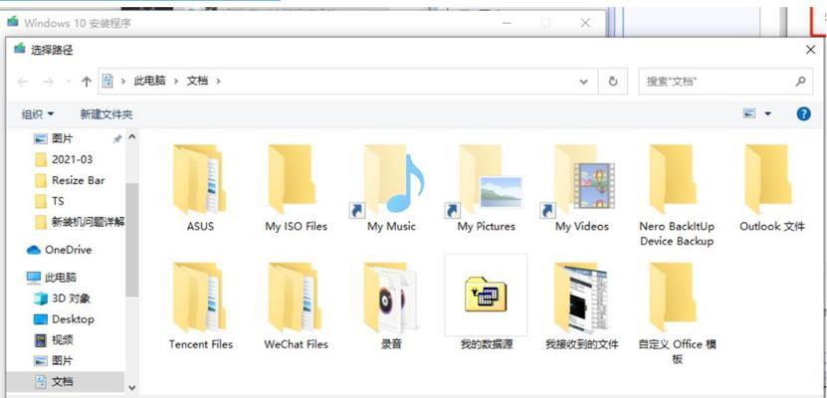Open TS folder in sidebar
827x398 pixels.
coord(49,201)
